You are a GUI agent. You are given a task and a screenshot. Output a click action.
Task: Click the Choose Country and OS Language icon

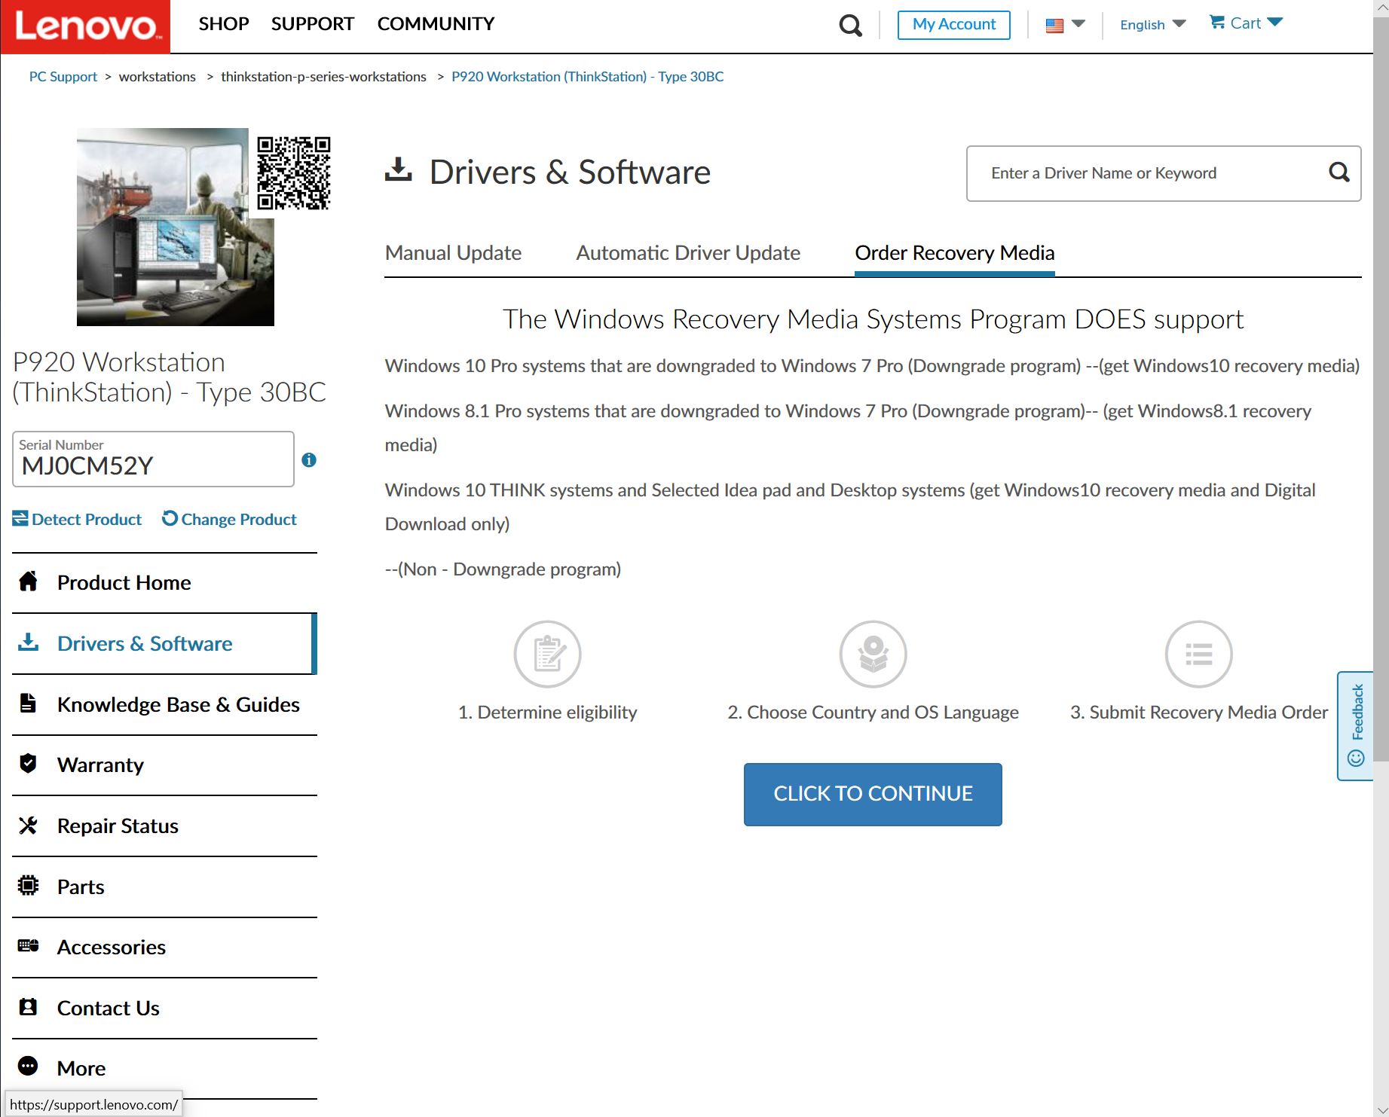873,655
